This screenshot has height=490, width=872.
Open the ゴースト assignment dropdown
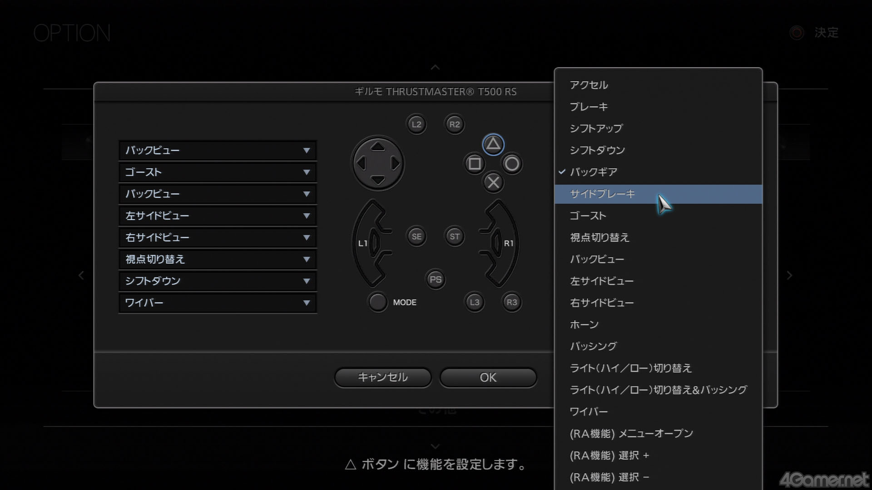tap(218, 172)
